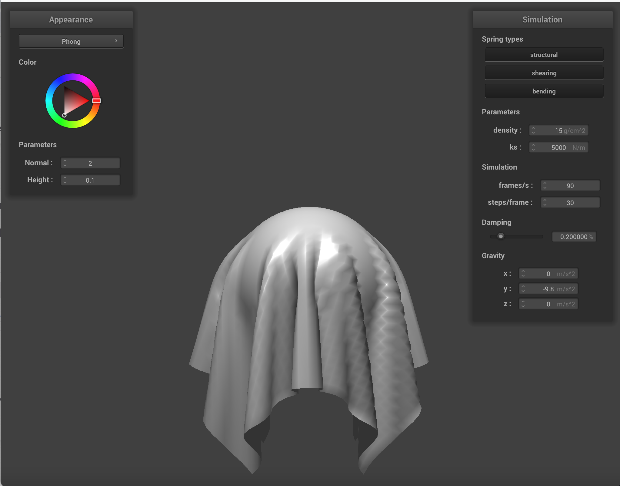Click the draped cloth in the viewport
620x486 pixels.
pos(308,319)
